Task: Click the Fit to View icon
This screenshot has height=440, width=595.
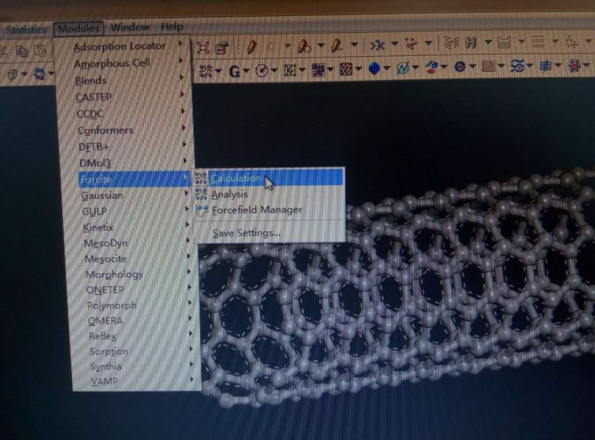Action: pyautogui.click(x=203, y=48)
